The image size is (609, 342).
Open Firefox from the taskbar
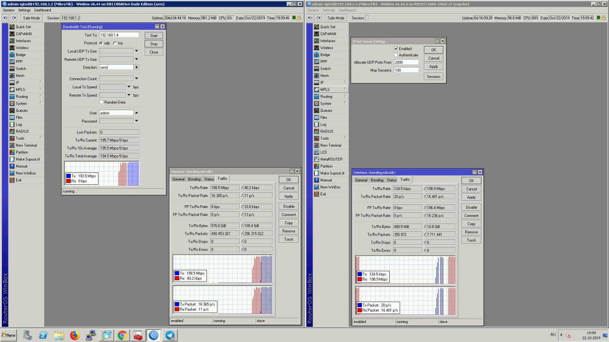click(75, 335)
